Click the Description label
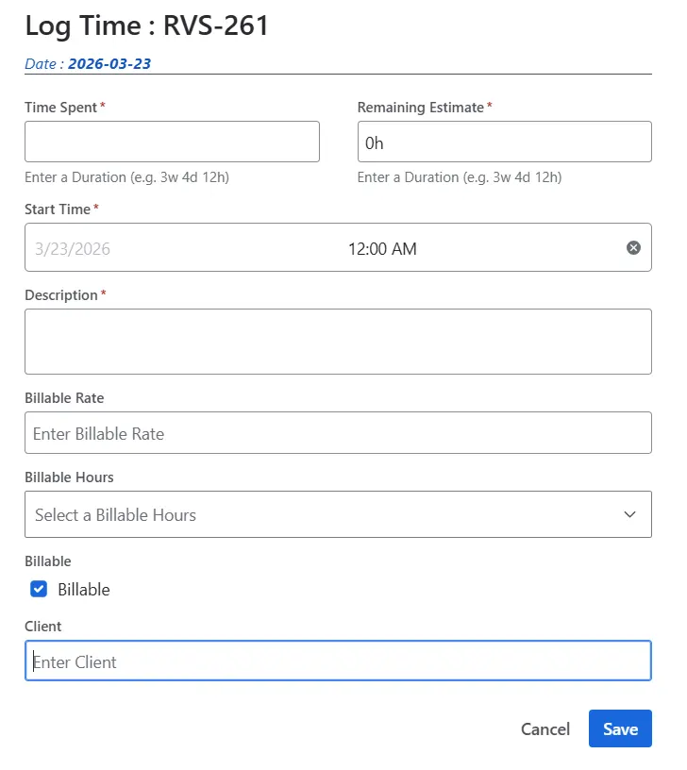Viewport: 687px width, 770px height. (x=61, y=295)
